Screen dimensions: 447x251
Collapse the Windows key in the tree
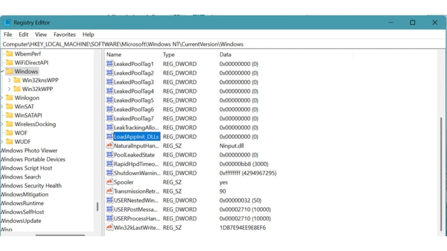coord(2,71)
